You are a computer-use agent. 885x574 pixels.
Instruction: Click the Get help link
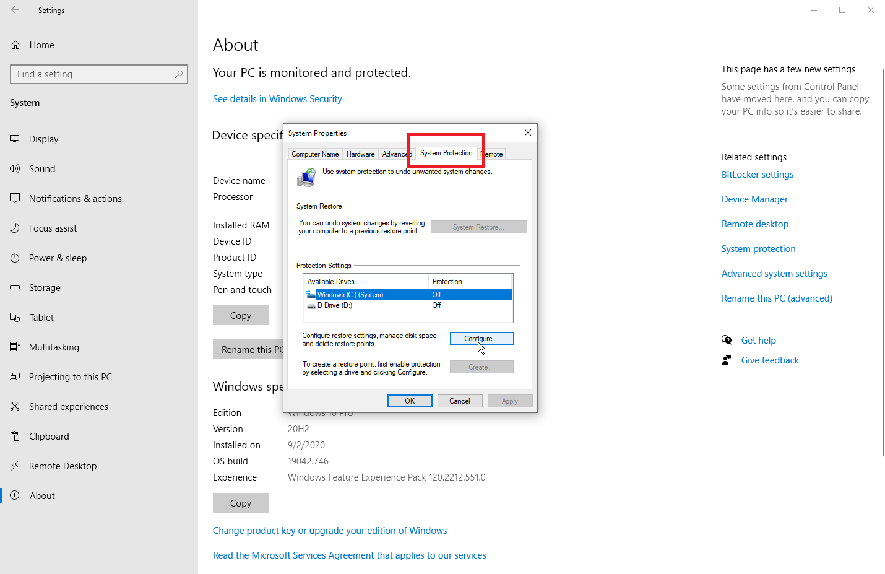click(759, 341)
